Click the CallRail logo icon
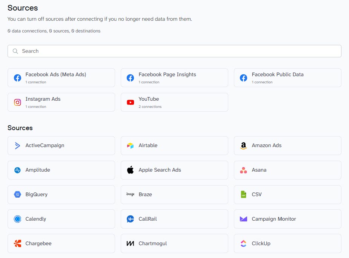Image resolution: width=349 pixels, height=258 pixels. coord(131,219)
